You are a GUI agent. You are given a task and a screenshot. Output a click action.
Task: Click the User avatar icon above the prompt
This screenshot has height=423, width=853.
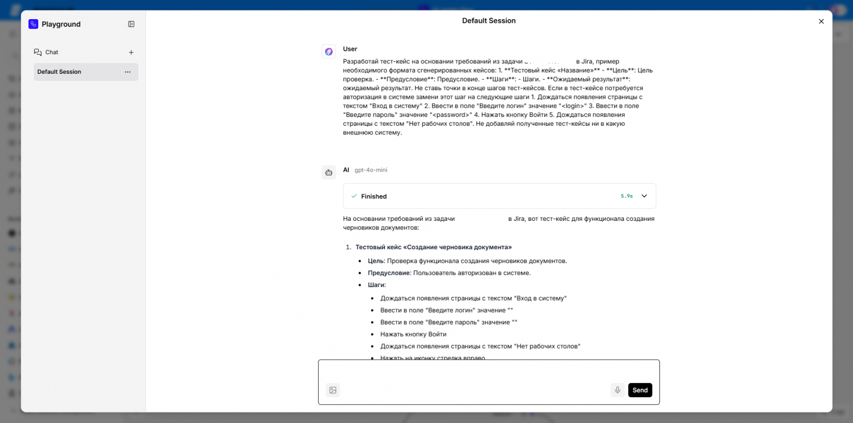[329, 51]
